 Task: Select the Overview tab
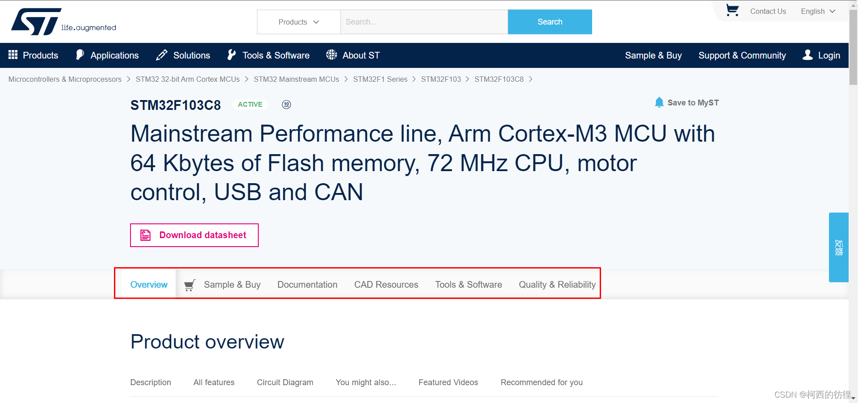[x=149, y=285]
